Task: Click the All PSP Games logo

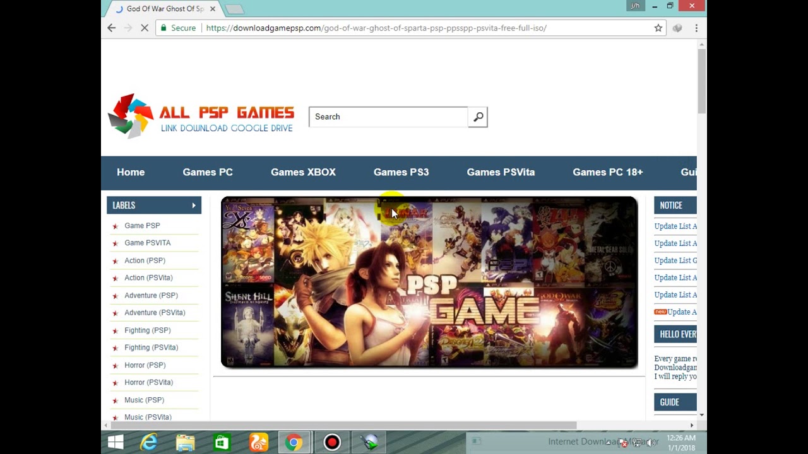Action: click(201, 116)
